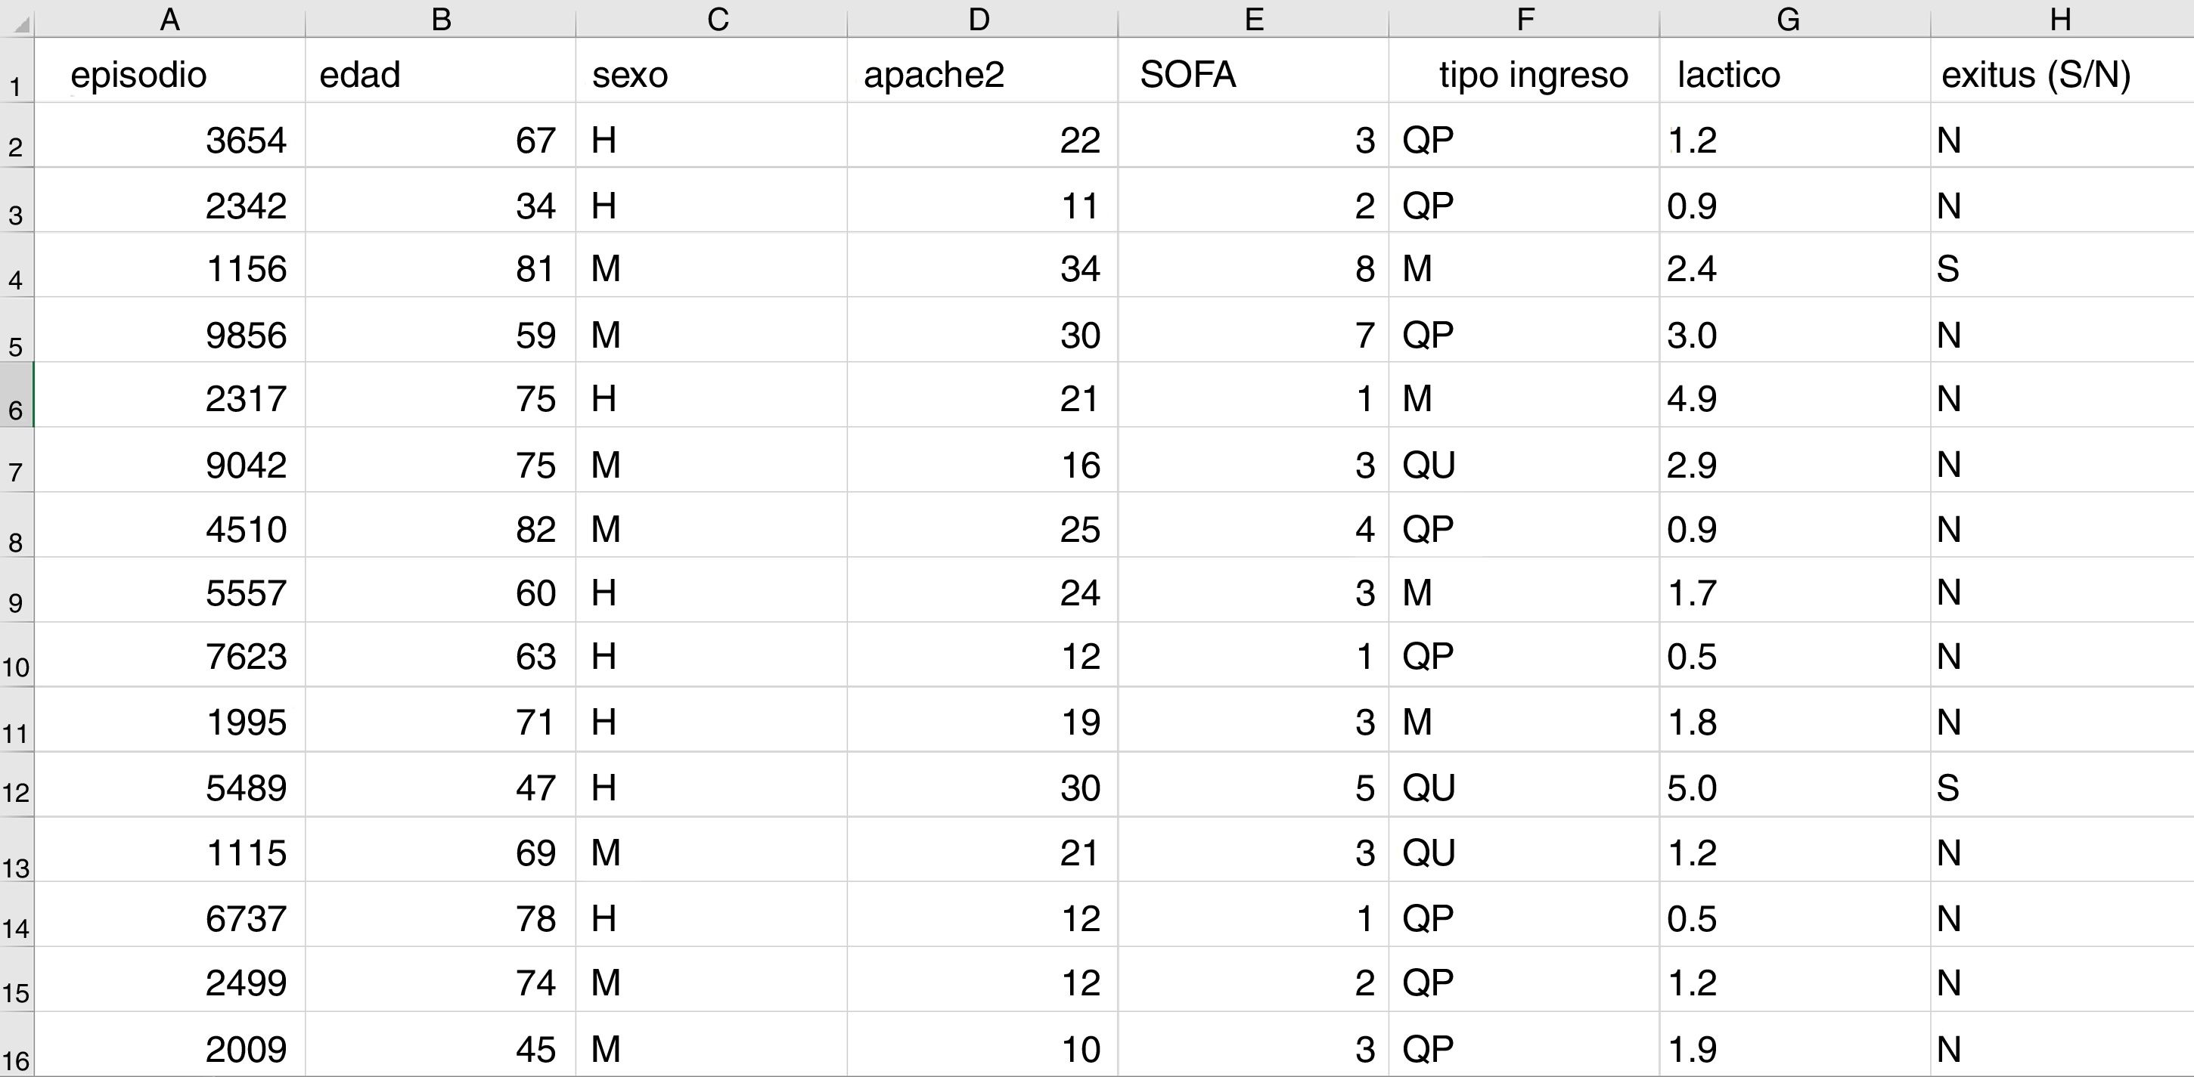2194x1077 pixels.
Task: Select column A header
Action: pyautogui.click(x=169, y=19)
